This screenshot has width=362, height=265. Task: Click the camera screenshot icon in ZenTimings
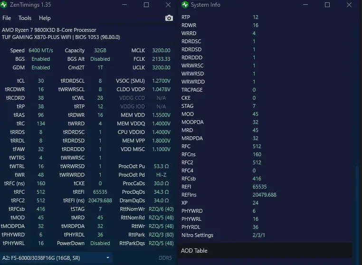tap(169, 18)
